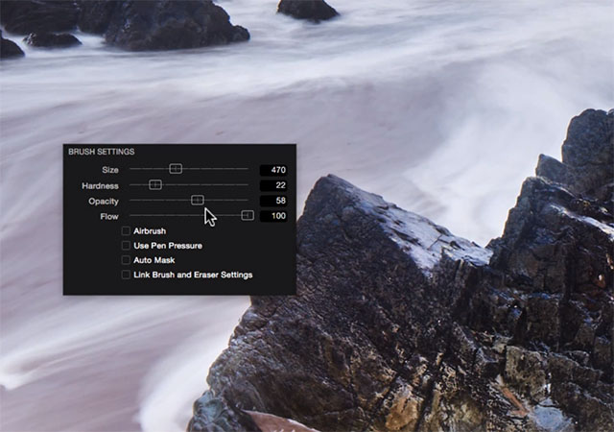Click the Airbrush label text
The image size is (614, 432).
(x=150, y=231)
